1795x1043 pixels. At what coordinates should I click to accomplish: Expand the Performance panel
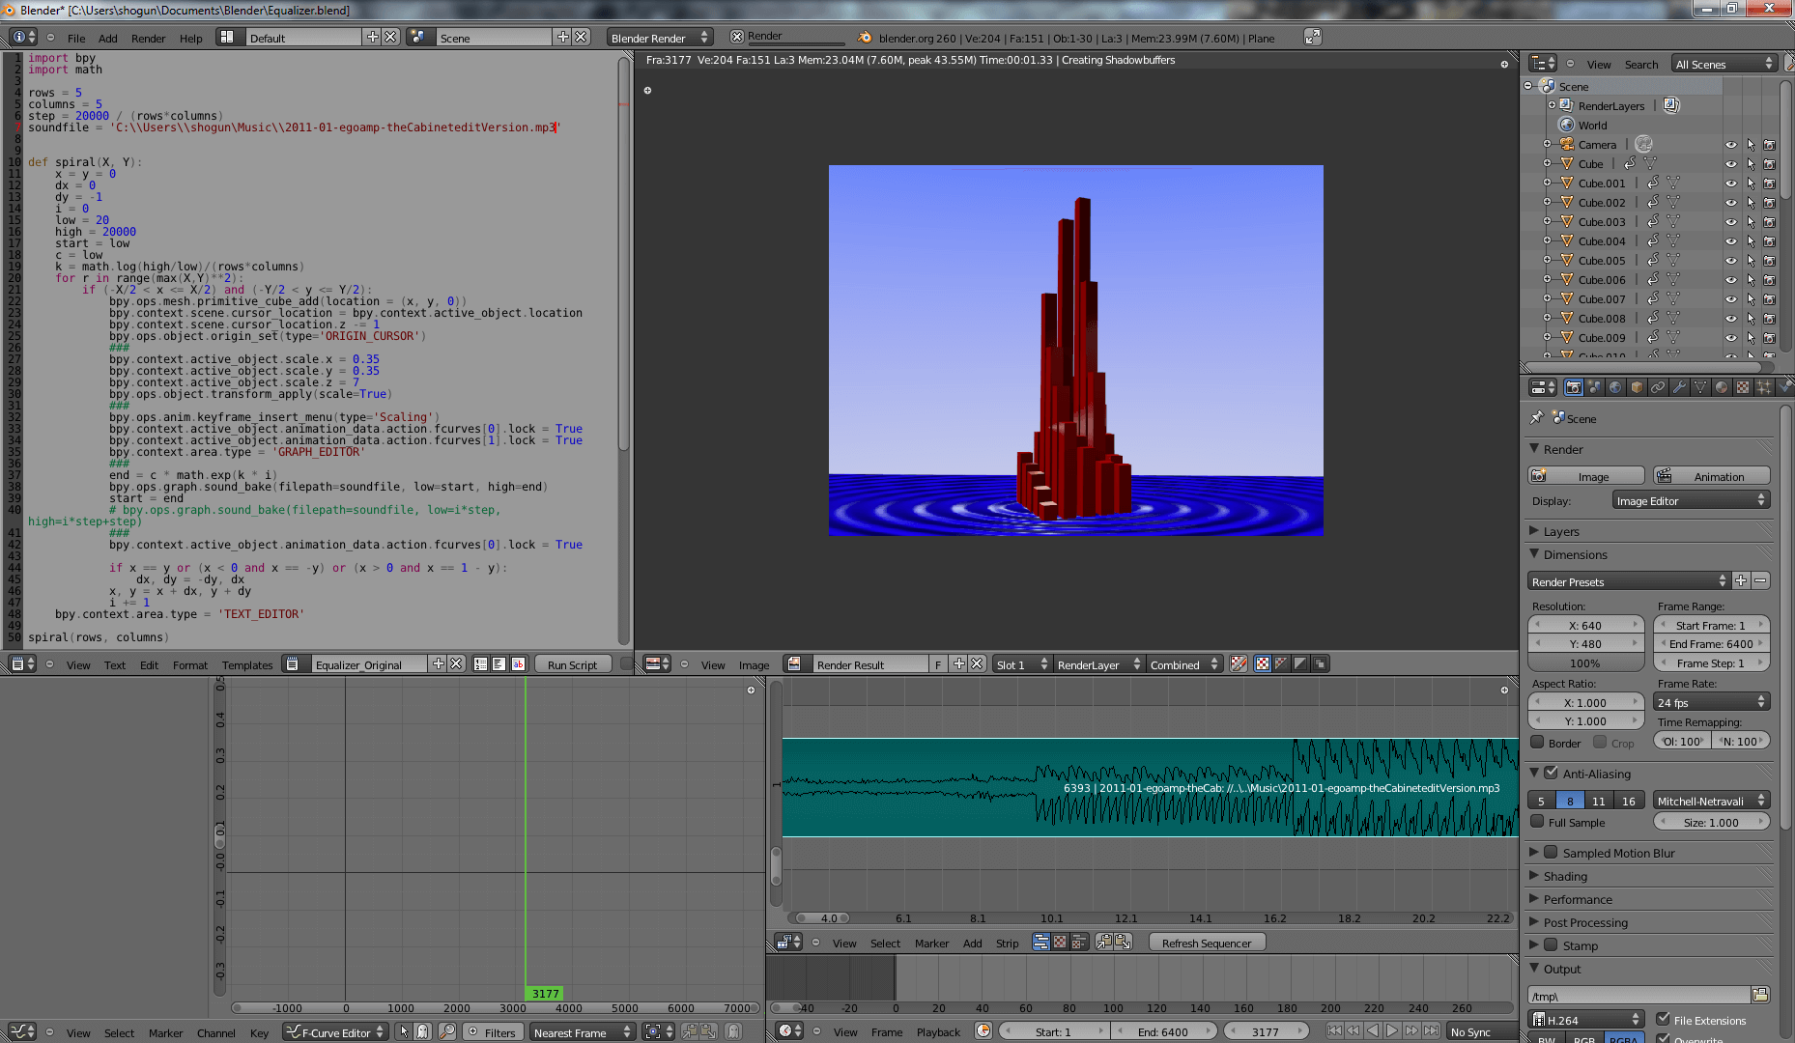(x=1577, y=899)
